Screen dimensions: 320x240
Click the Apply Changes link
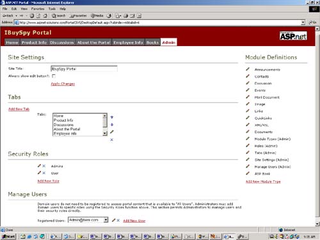[63, 84]
